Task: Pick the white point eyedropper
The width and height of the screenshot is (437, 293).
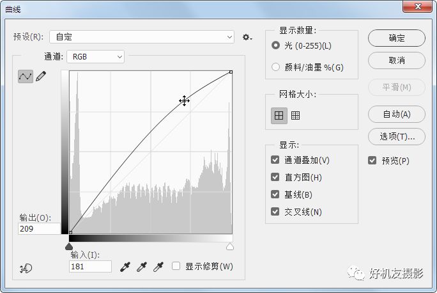Action: coord(158,267)
